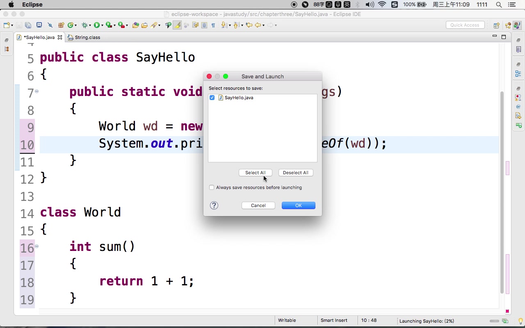Open the Outline view trim icon
This screenshot has height=328, width=525.
coord(518,74)
